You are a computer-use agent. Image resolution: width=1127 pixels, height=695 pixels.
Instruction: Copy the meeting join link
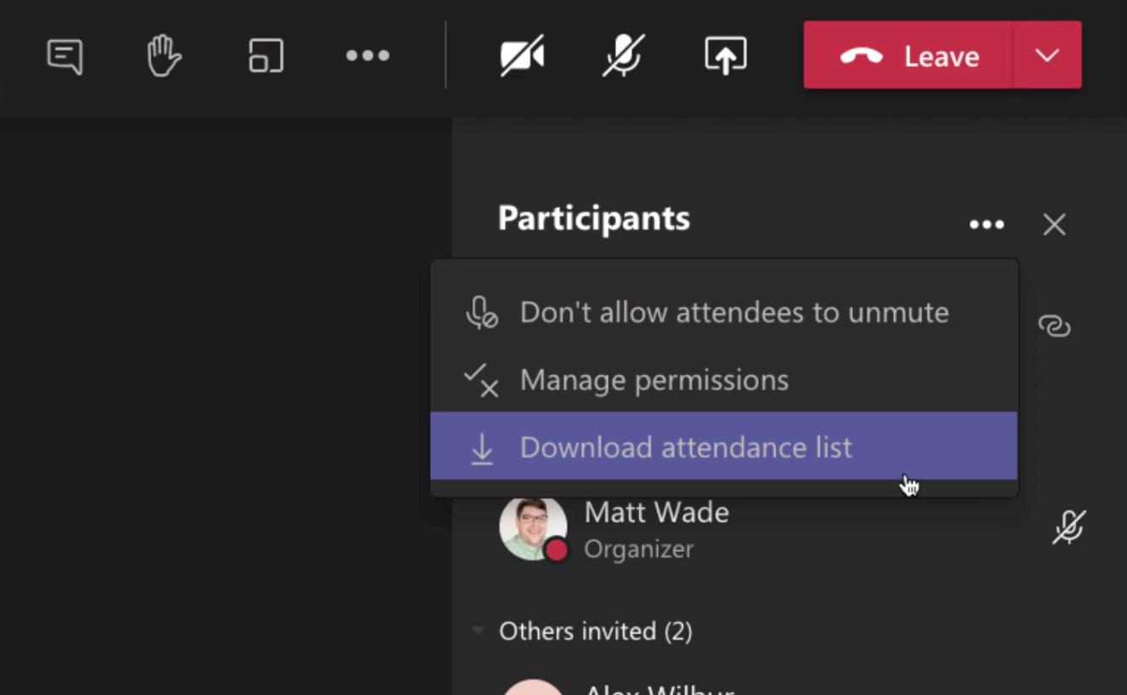pos(1055,326)
